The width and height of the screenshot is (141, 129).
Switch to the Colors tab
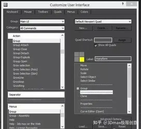click(84, 12)
